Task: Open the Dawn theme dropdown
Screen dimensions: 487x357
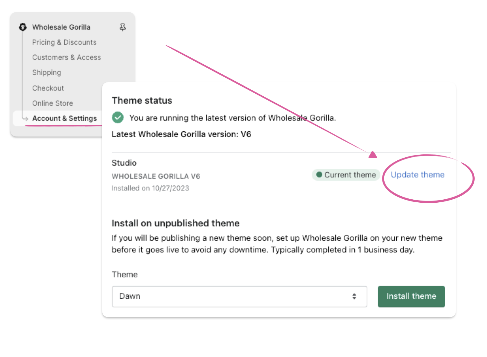Action: click(239, 296)
